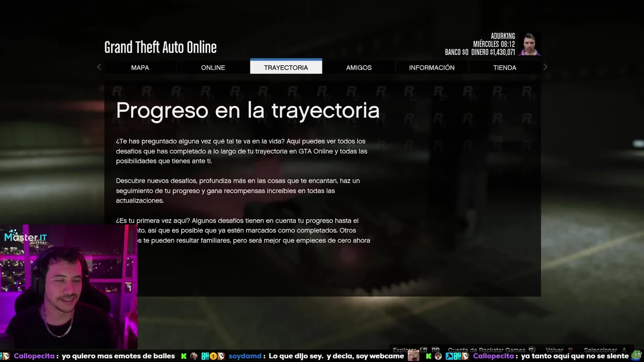Click the ADURK1NG player avatar
The image size is (644, 362).
529,44
